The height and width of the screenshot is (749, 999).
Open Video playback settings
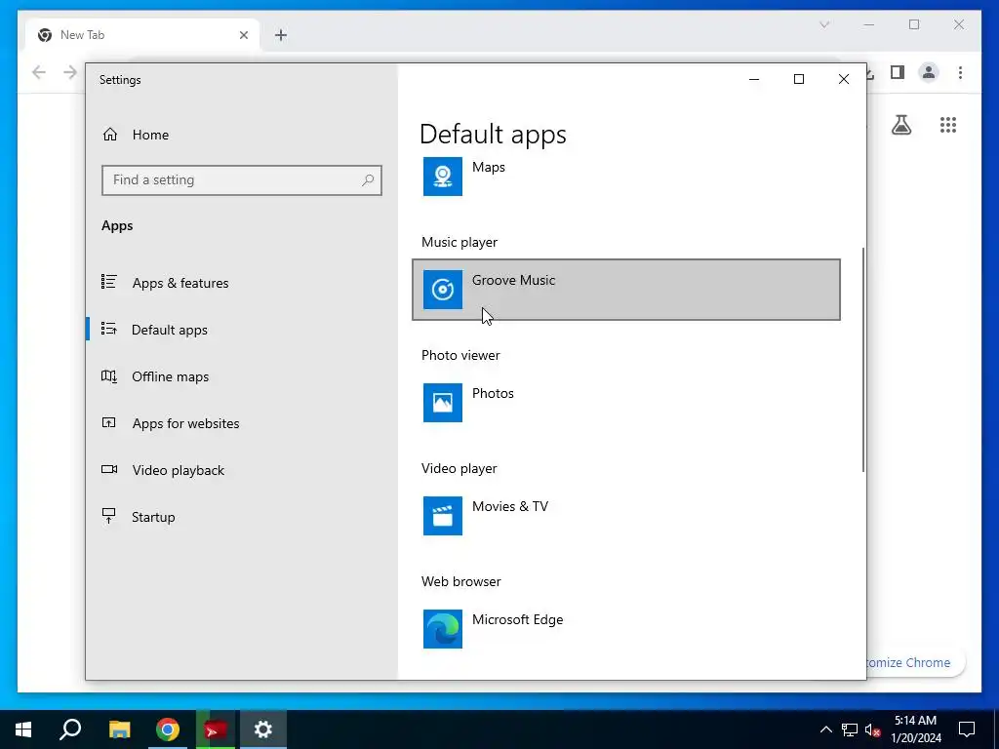(x=179, y=470)
